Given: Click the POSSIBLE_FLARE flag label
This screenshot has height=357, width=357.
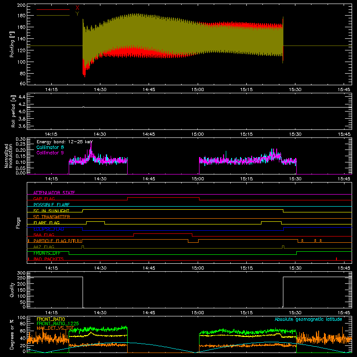Looking at the screenshot, I should coord(51,205).
